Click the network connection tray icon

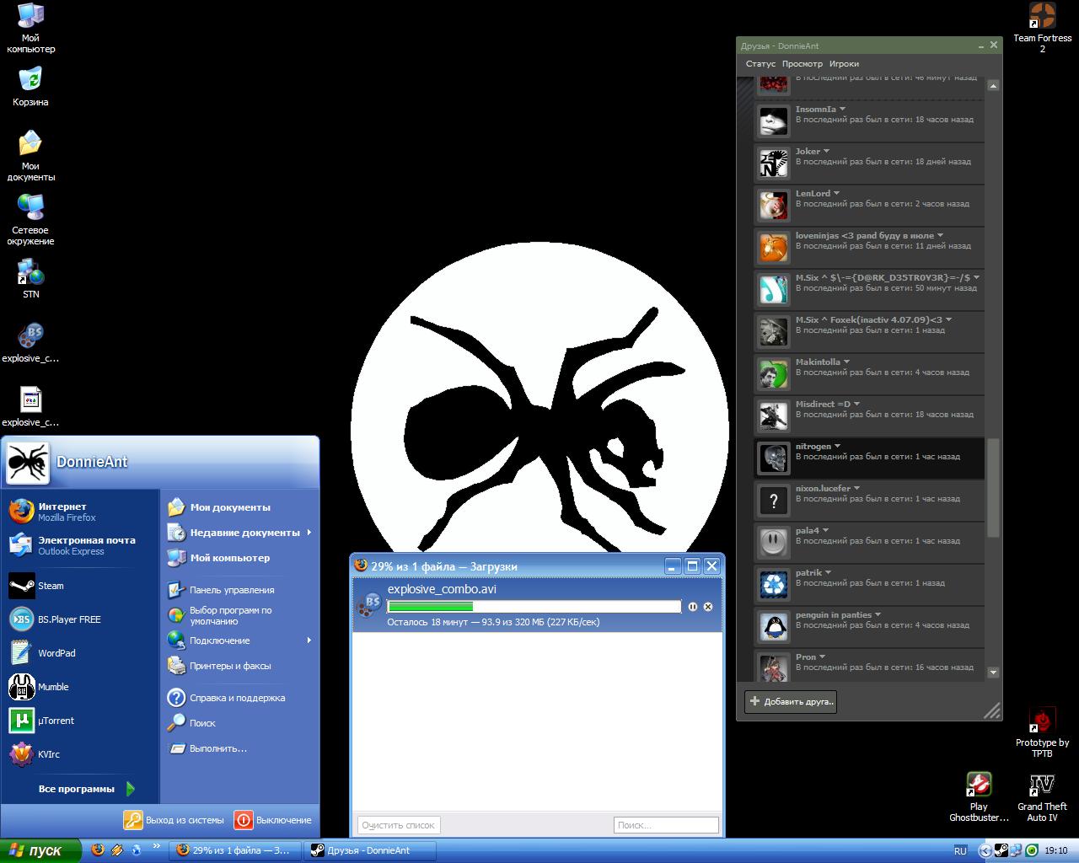1017,850
